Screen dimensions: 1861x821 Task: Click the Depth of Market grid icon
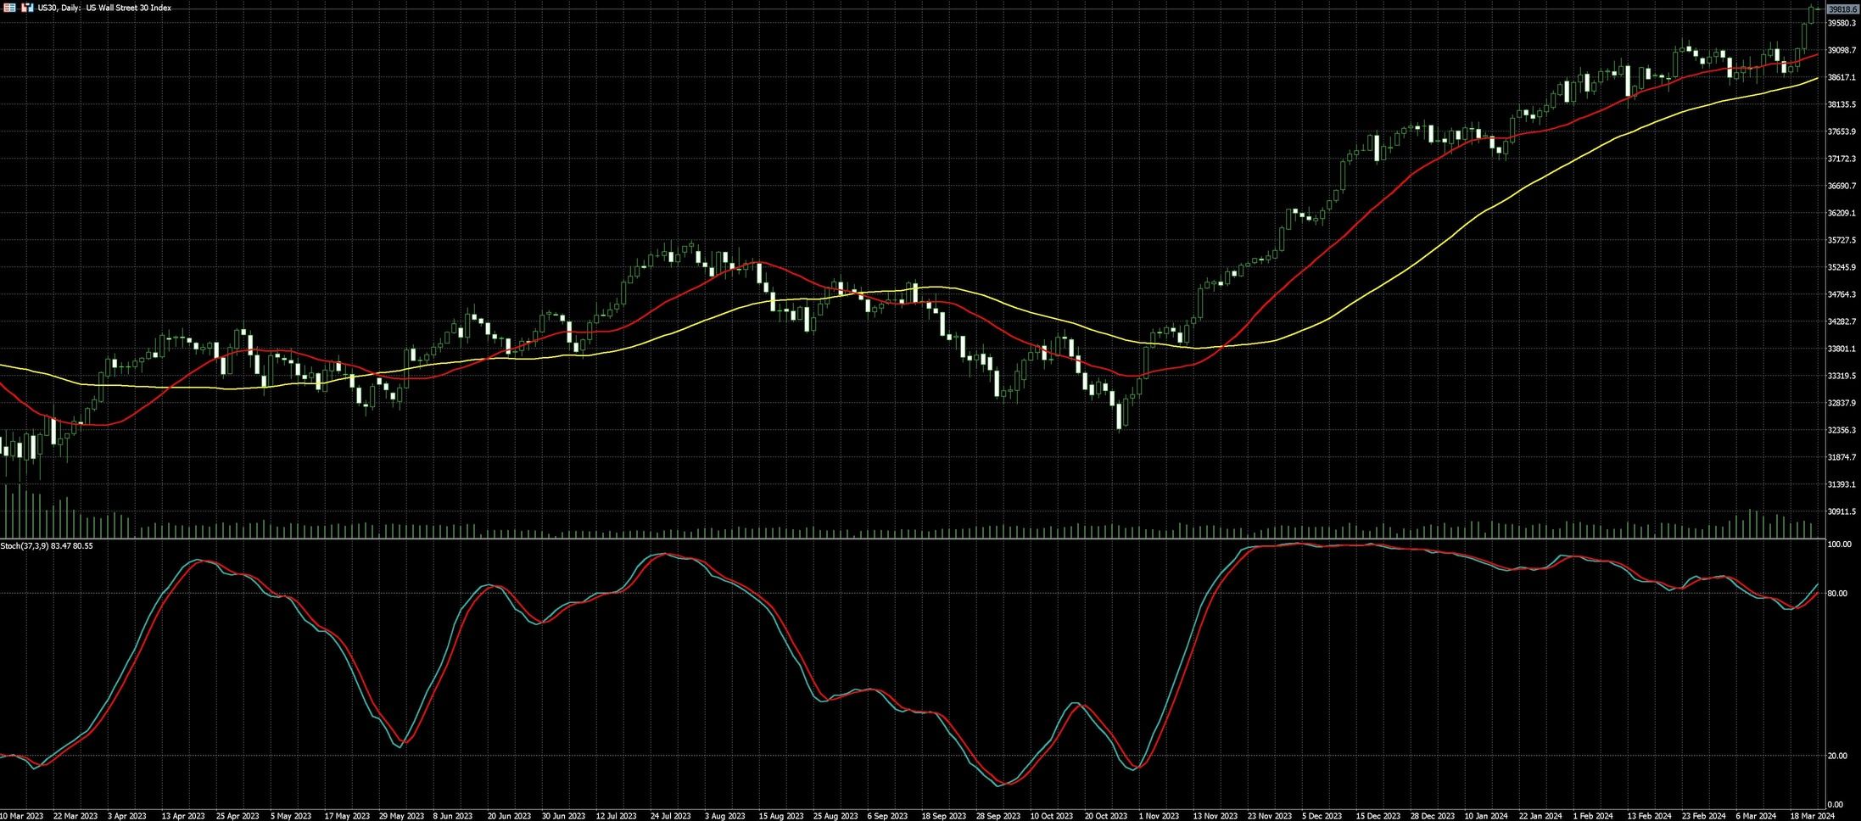(9, 8)
